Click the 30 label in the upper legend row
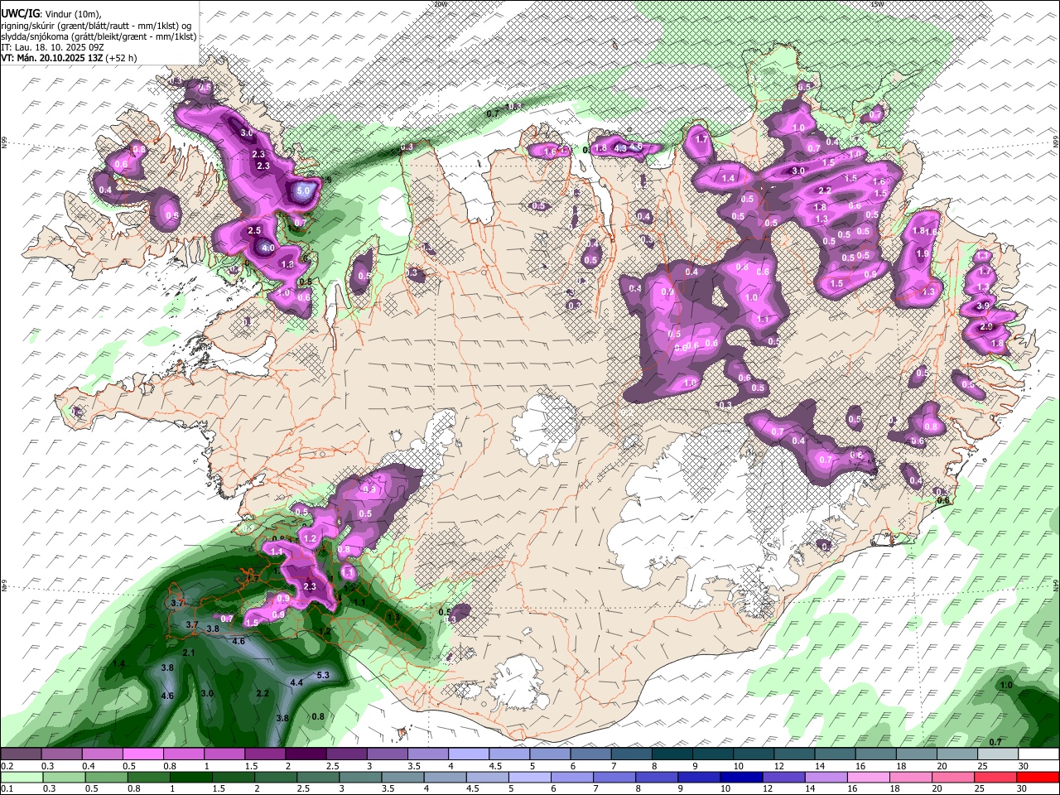The height and width of the screenshot is (795, 1060). [x=1024, y=766]
